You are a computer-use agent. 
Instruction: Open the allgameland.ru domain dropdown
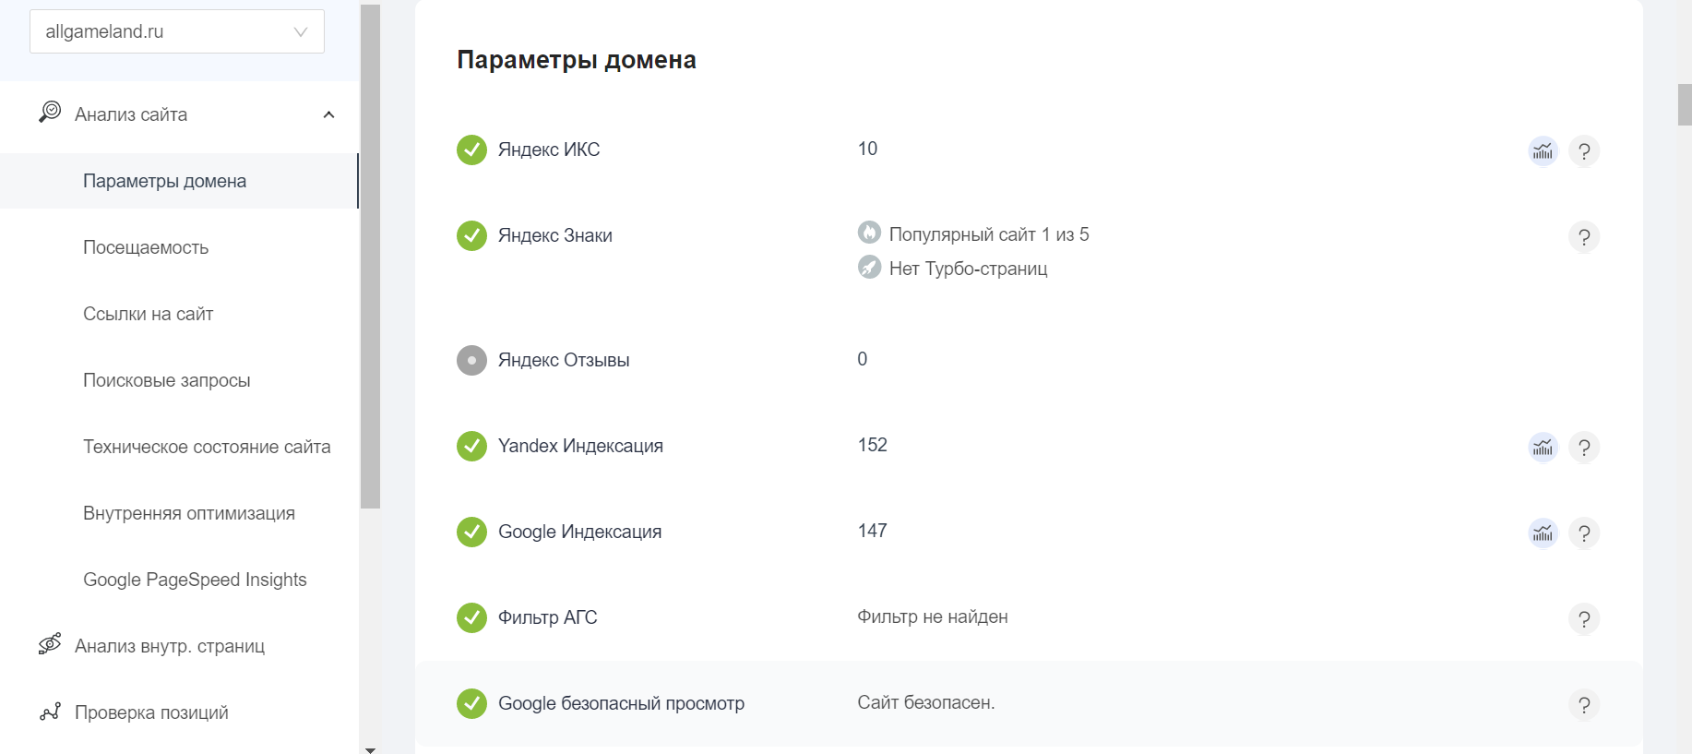177,31
